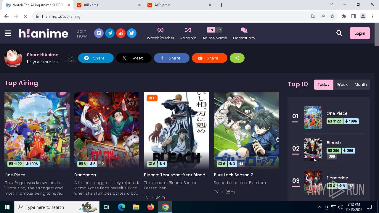Open Task View on the taskbar
379x213 pixels.
107,207
